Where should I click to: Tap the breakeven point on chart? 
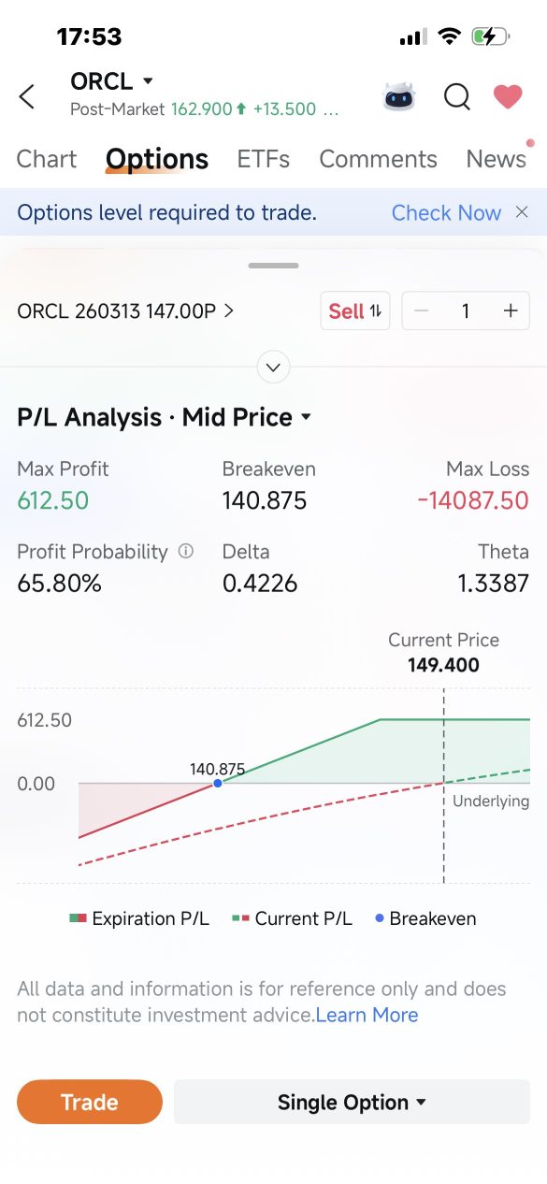click(x=218, y=783)
